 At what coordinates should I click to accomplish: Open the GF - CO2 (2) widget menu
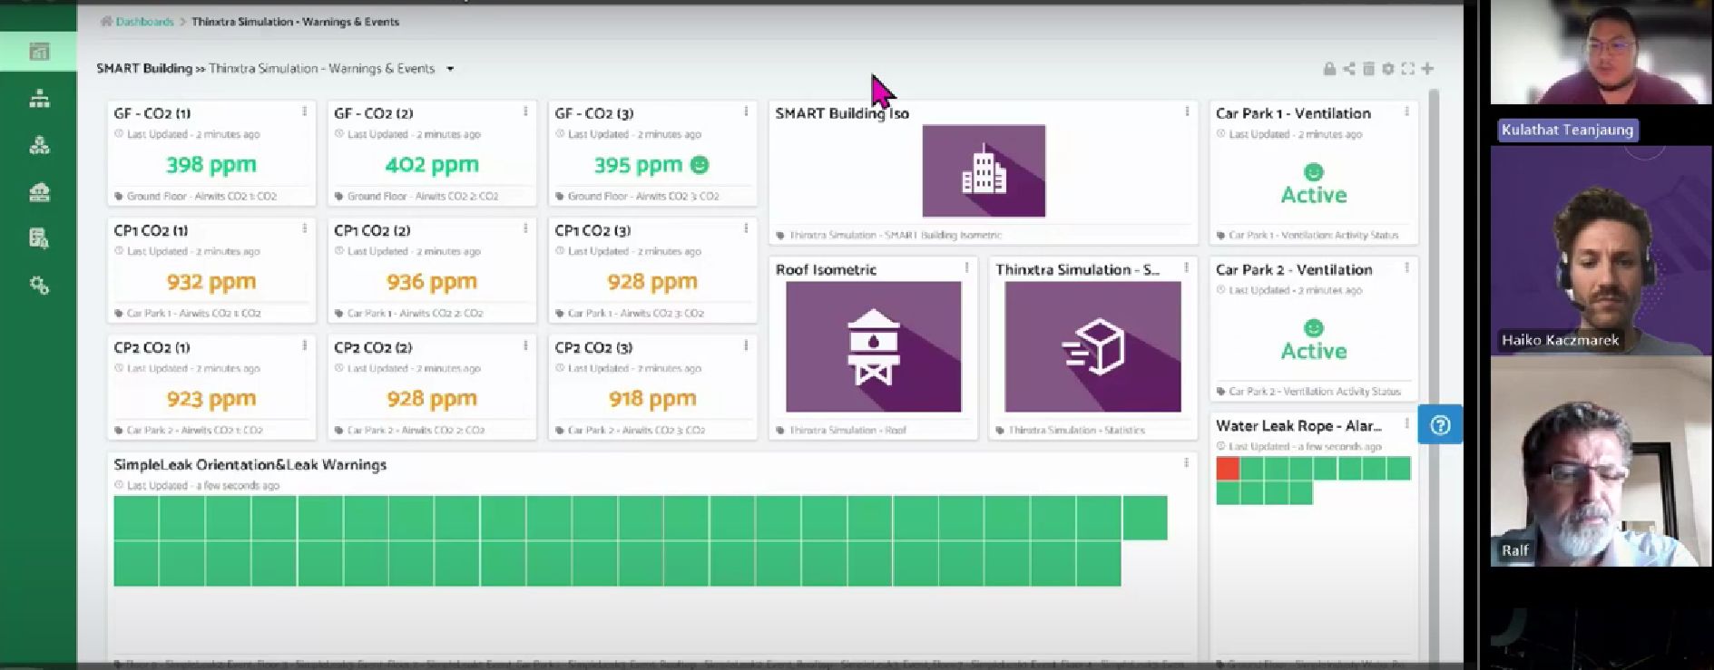tap(525, 112)
